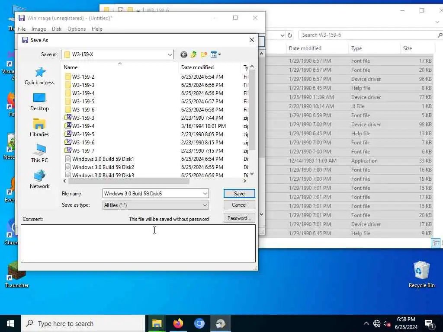Create a new folder in Save As dialog
This screenshot has width=443, height=332.
coord(204,54)
